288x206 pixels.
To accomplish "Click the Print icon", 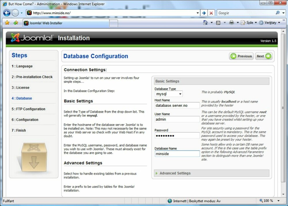I will click(232, 22).
